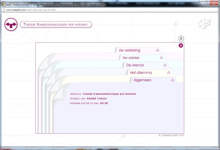Click the magenta close button on the panel

(181, 46)
